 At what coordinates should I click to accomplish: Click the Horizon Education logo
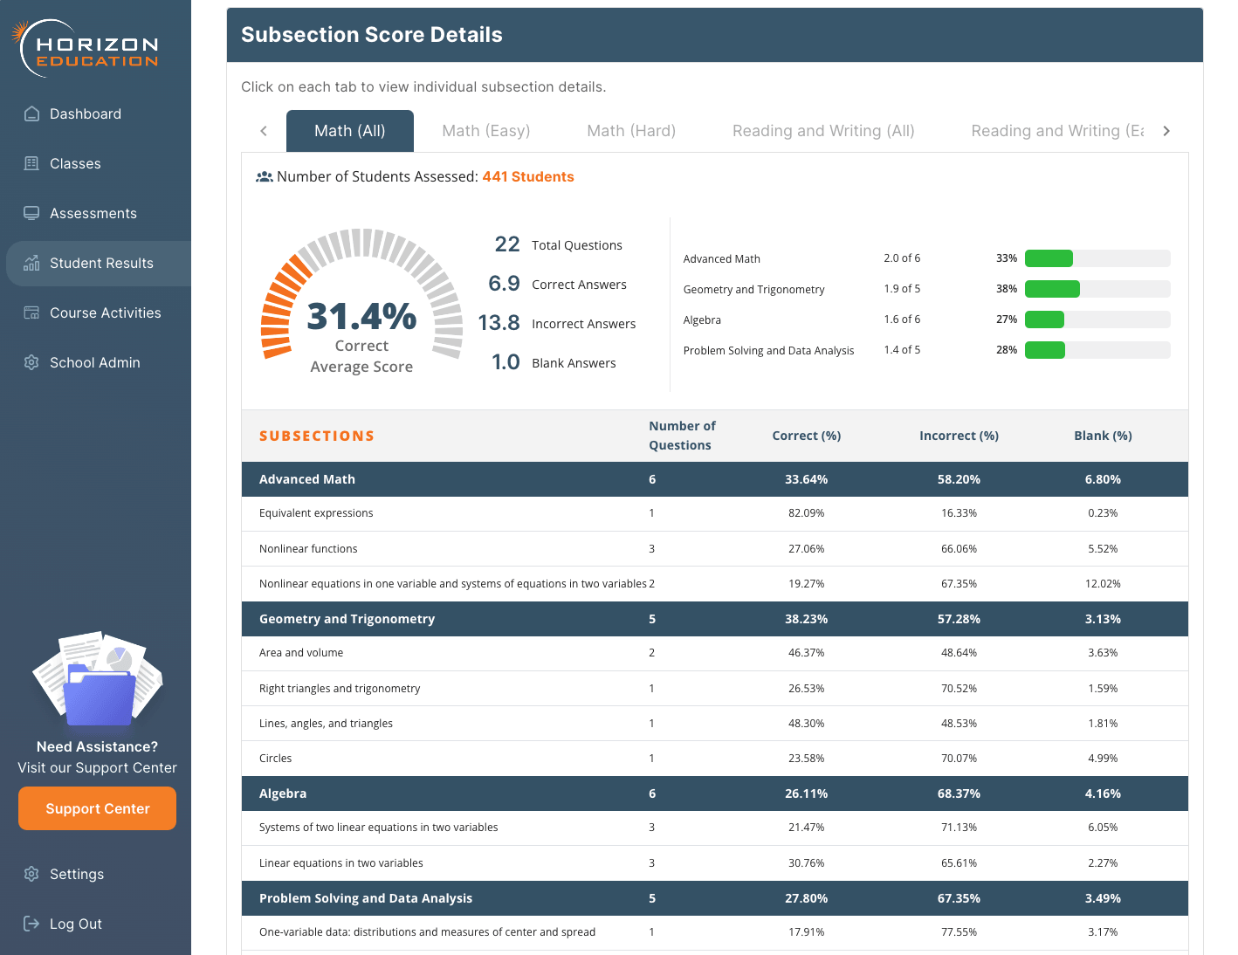(85, 45)
